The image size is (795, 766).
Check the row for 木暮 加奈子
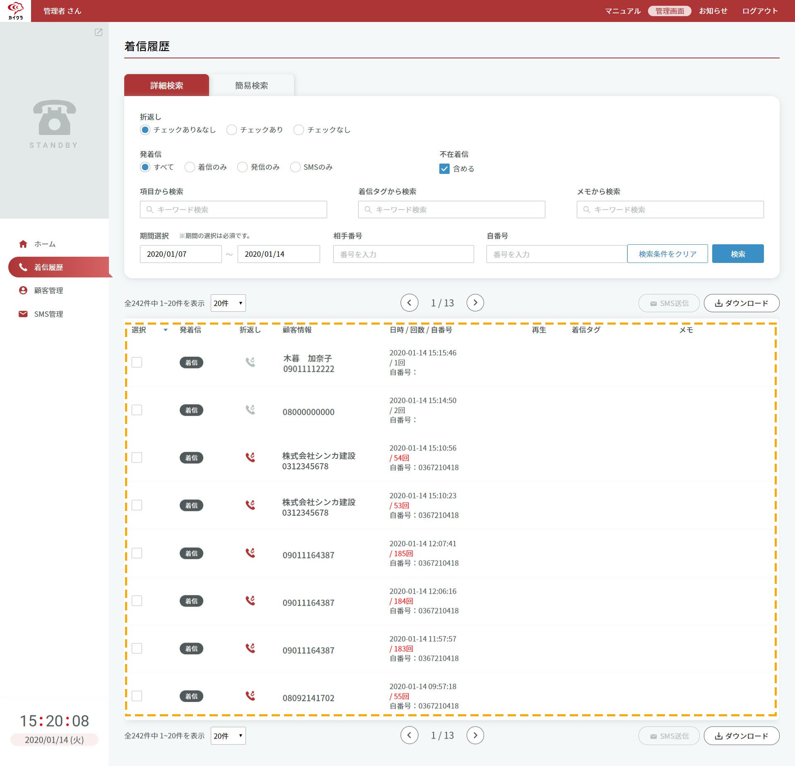[x=137, y=362]
